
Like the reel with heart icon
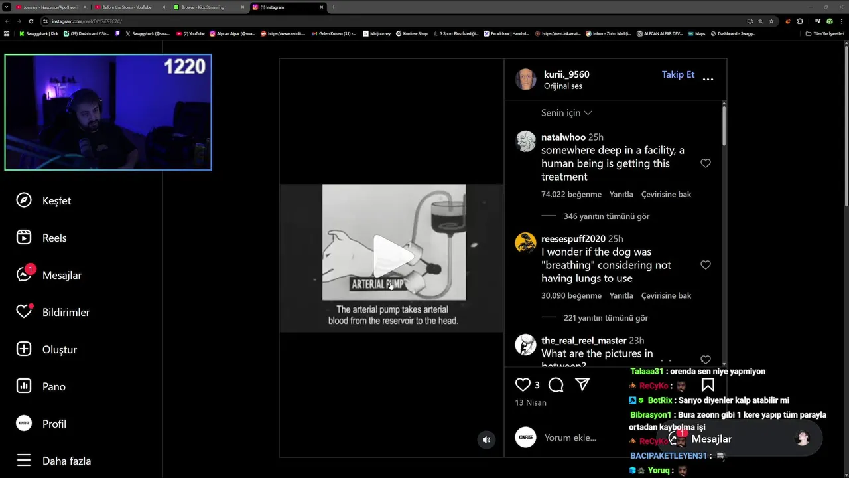[523, 384]
